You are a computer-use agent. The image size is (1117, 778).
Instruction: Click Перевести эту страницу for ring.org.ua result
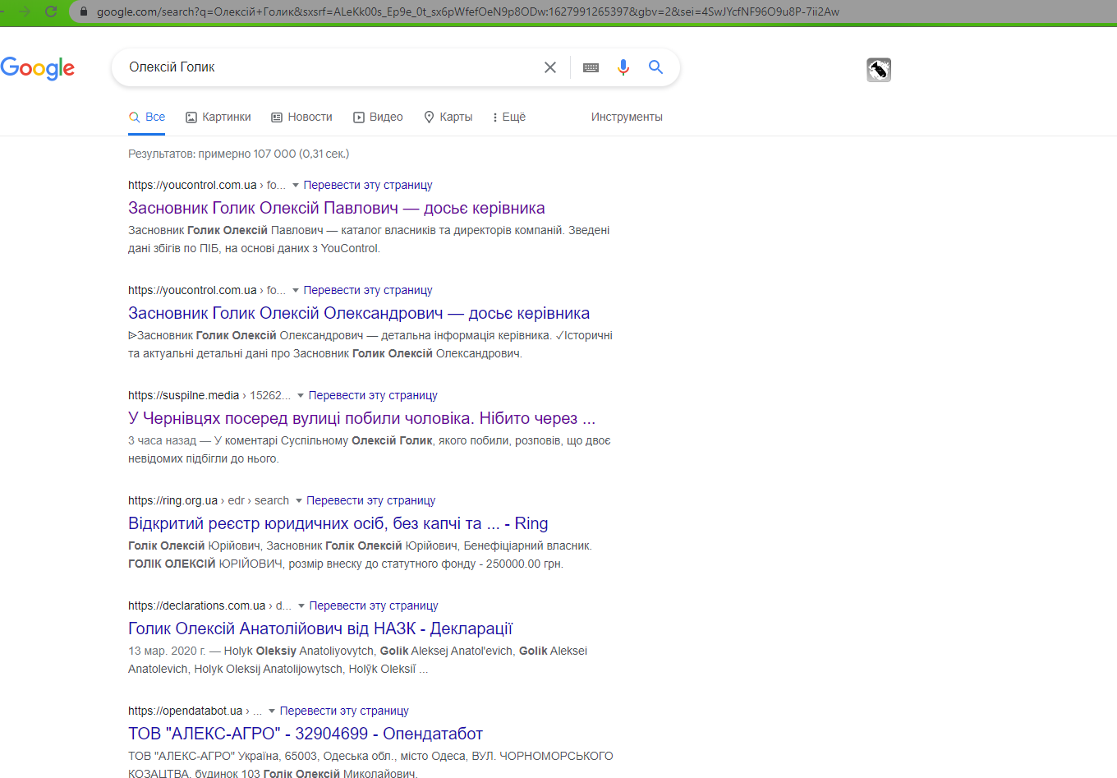(x=370, y=501)
